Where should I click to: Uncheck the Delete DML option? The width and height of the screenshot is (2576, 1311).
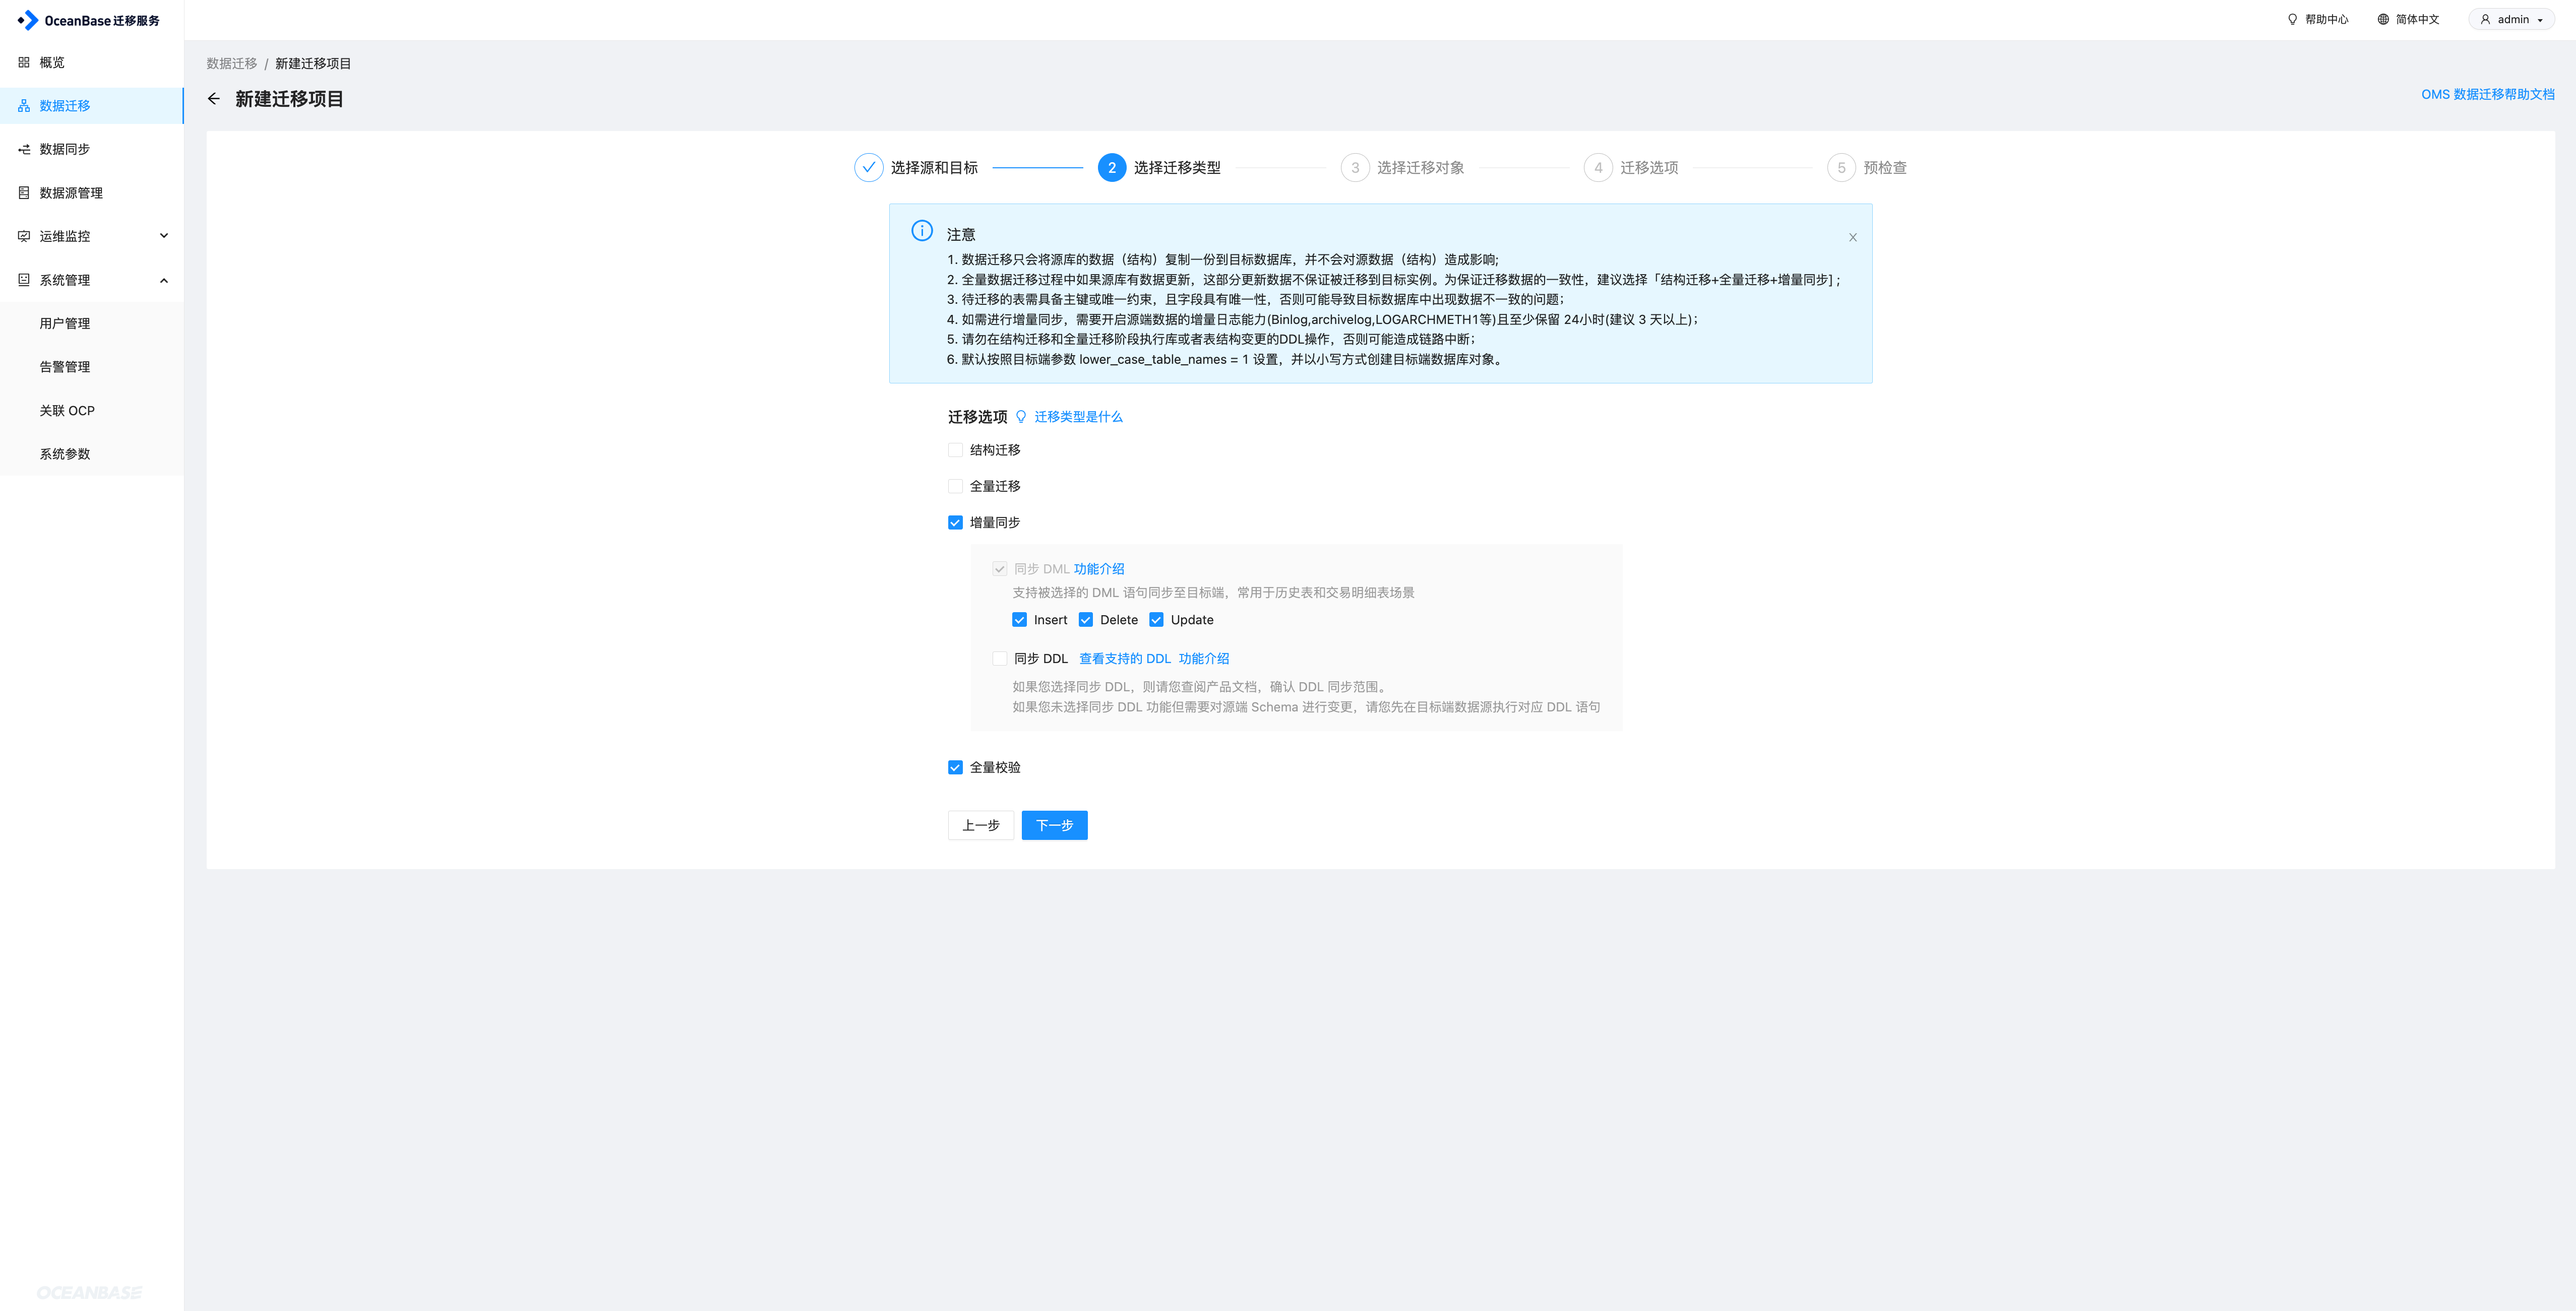click(1086, 620)
